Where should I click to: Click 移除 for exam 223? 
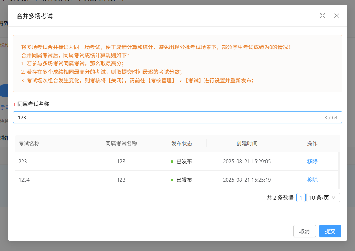pos(312,161)
